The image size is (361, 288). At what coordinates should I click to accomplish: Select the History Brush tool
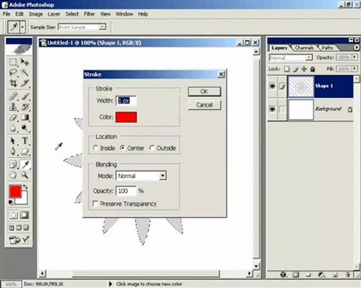[24, 107]
